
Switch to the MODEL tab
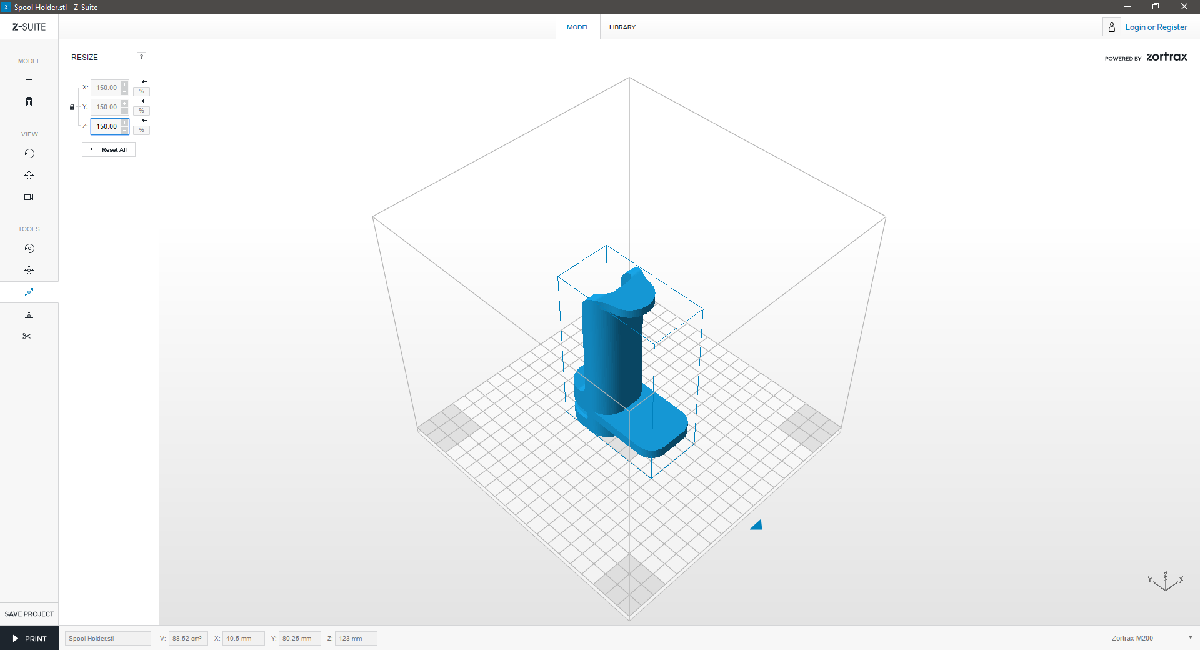[577, 27]
